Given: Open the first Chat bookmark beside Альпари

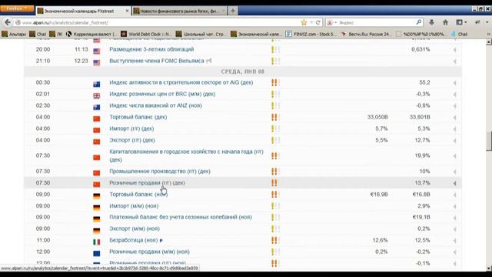Looking at the screenshot, I should click(38, 34).
